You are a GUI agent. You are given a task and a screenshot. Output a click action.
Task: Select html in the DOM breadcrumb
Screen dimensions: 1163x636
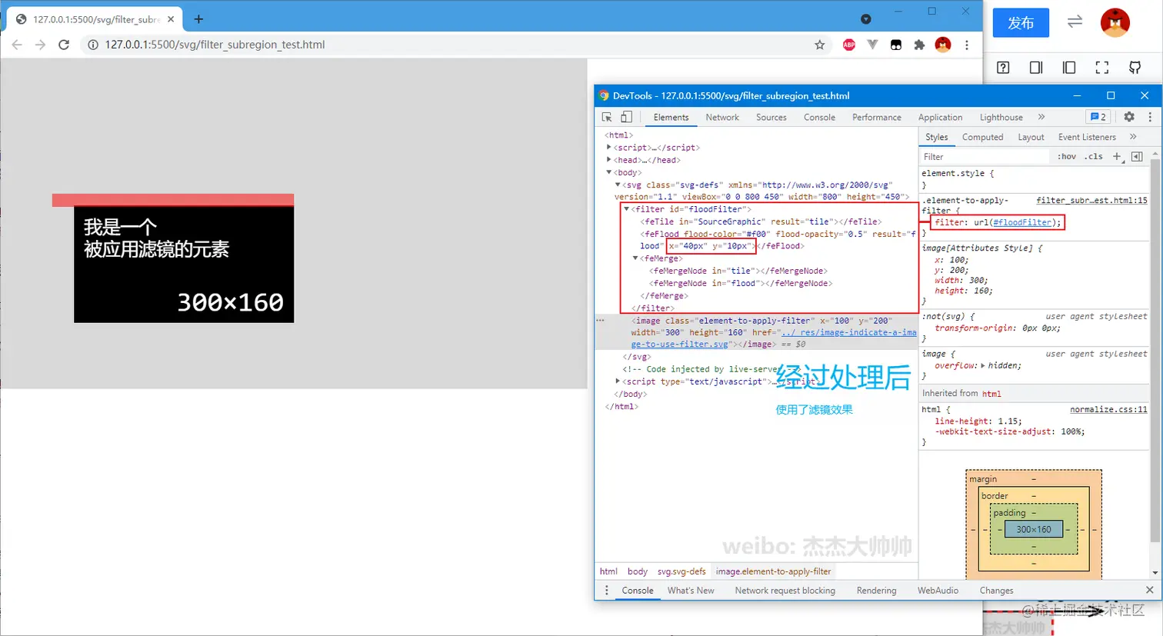coord(608,571)
